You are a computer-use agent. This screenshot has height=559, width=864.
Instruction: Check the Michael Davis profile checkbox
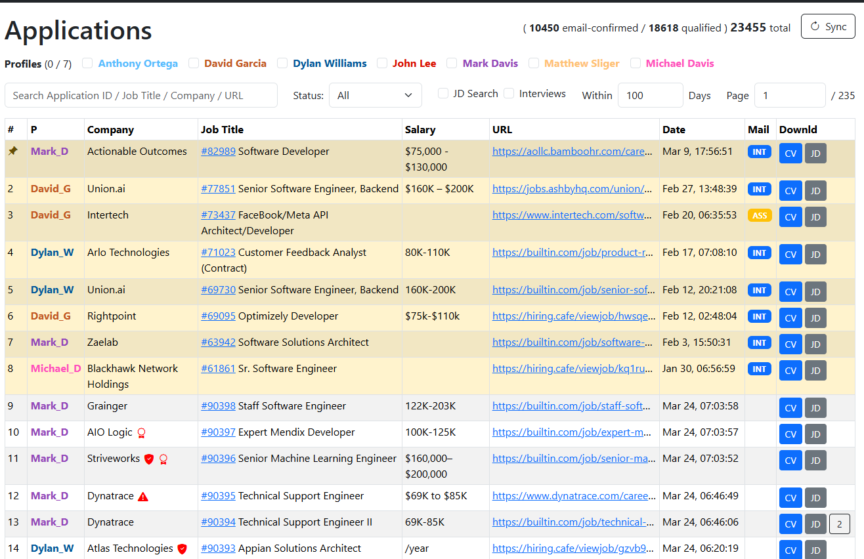pyautogui.click(x=635, y=62)
